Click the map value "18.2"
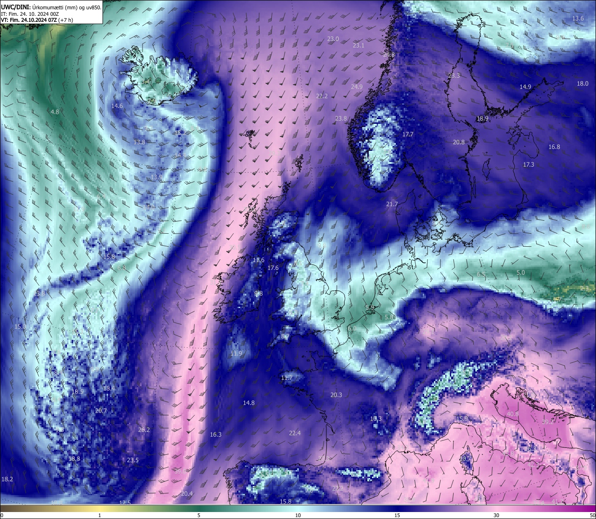 (x=7, y=479)
